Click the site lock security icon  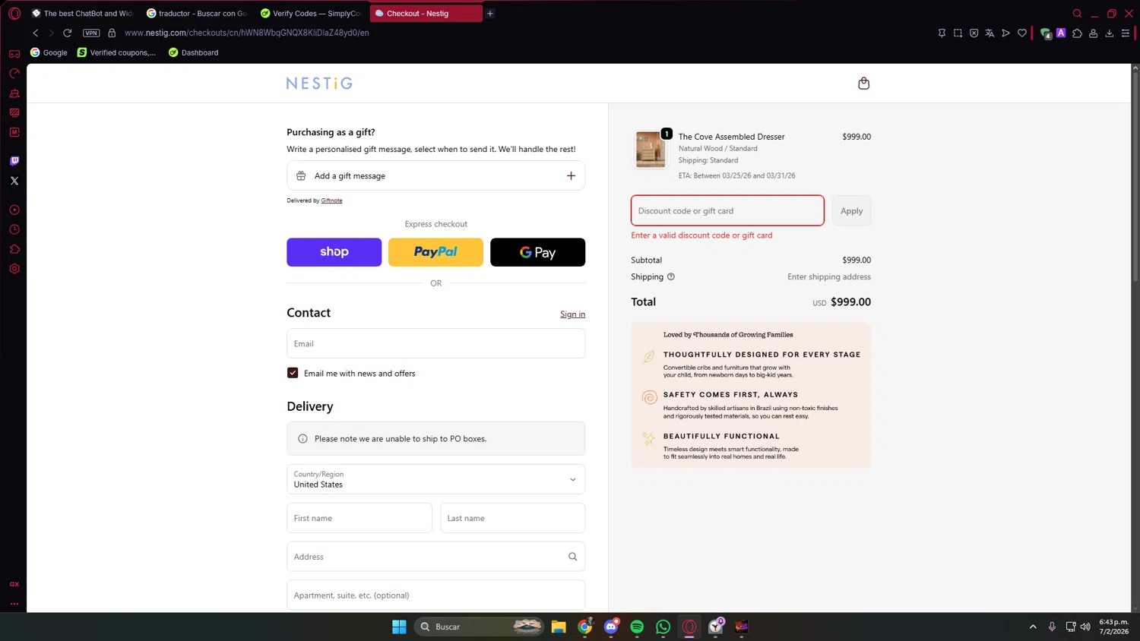pyautogui.click(x=112, y=33)
